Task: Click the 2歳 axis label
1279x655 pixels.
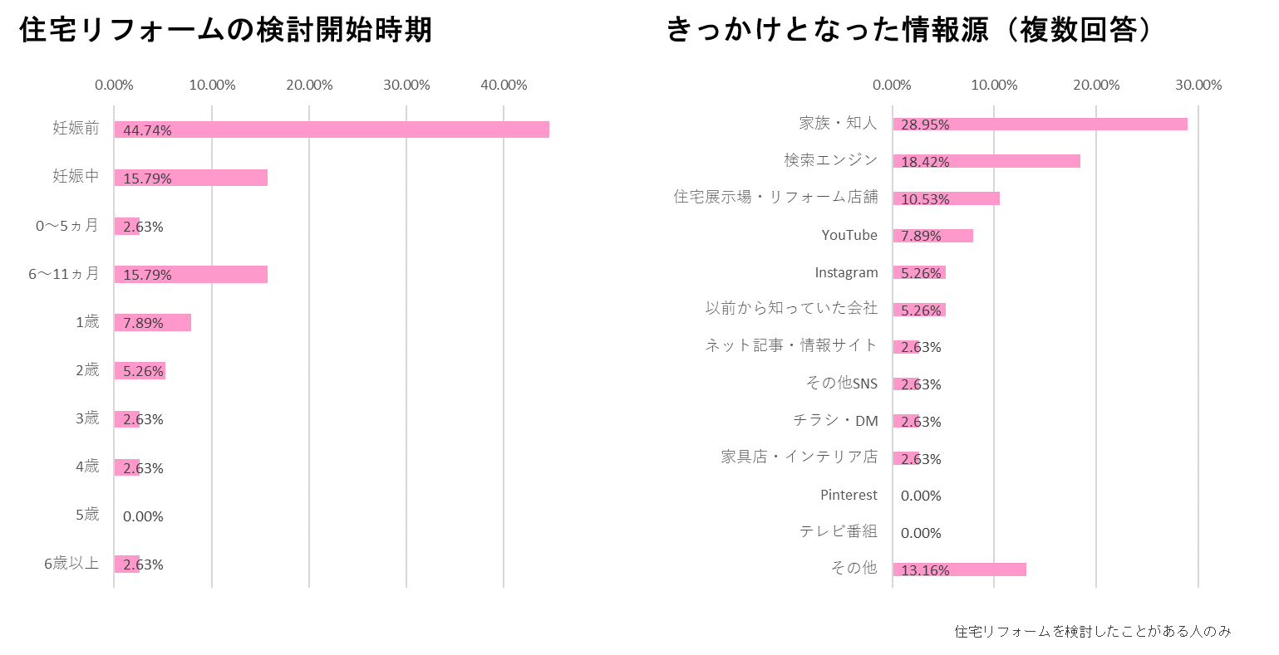Action: (87, 369)
